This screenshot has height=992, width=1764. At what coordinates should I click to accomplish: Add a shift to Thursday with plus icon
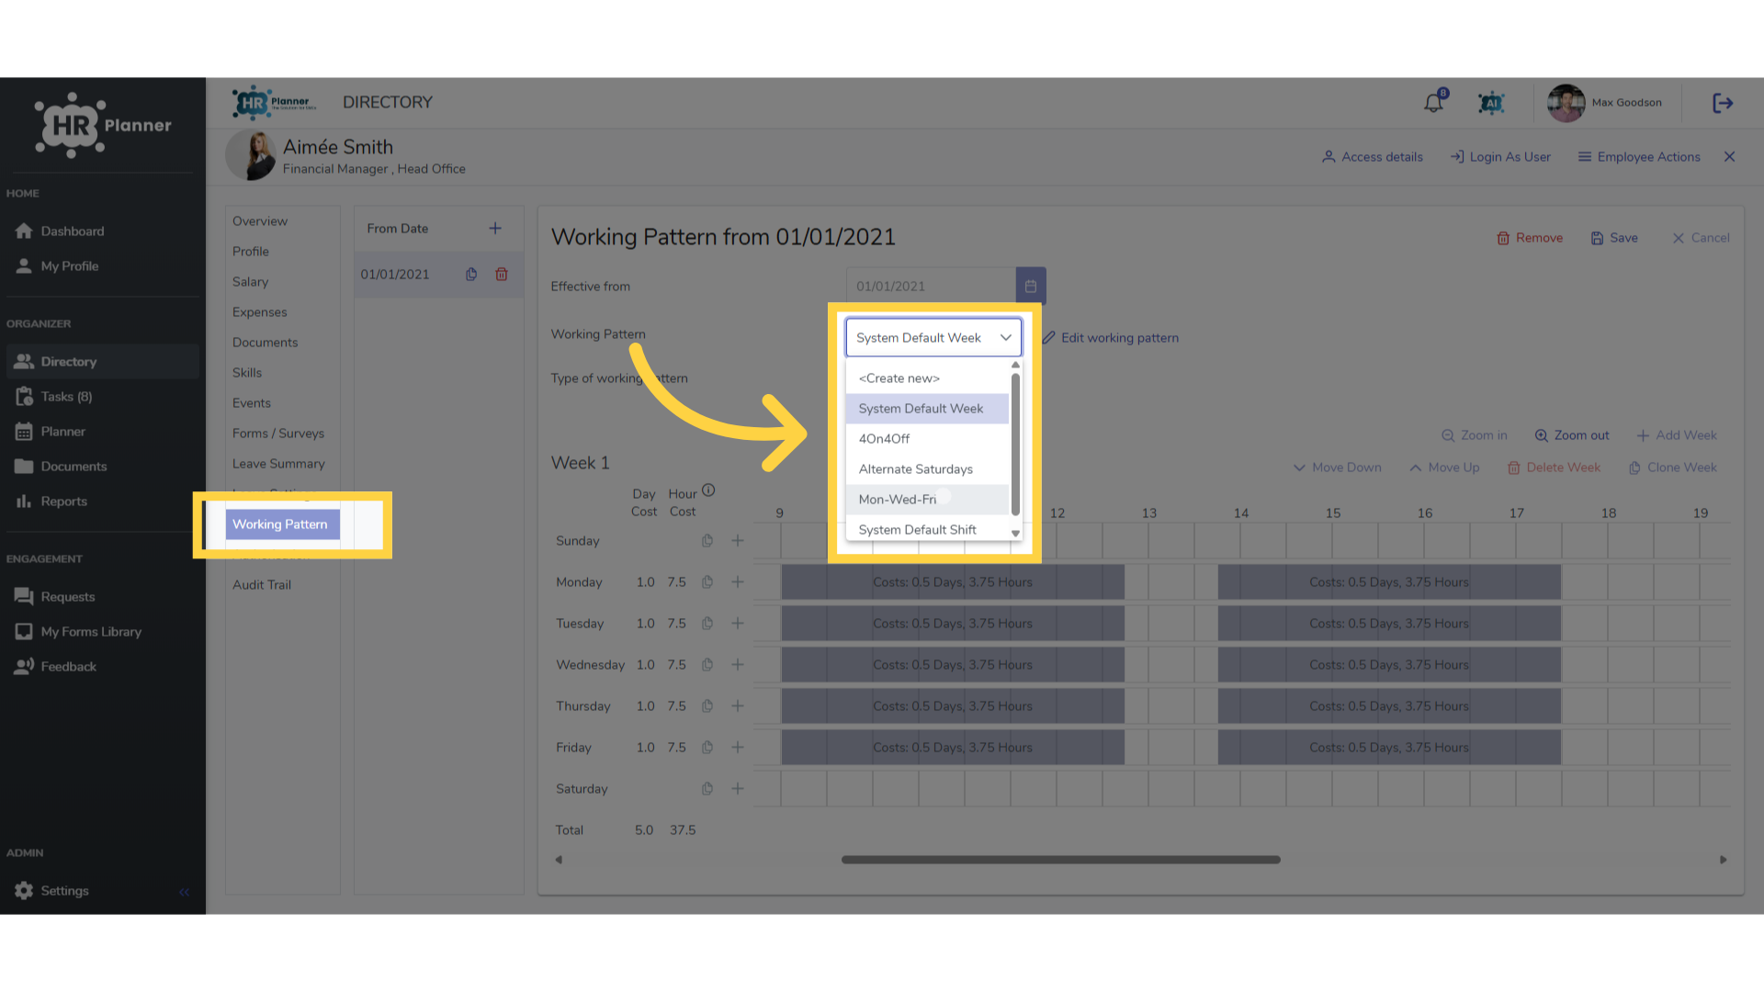tap(738, 706)
